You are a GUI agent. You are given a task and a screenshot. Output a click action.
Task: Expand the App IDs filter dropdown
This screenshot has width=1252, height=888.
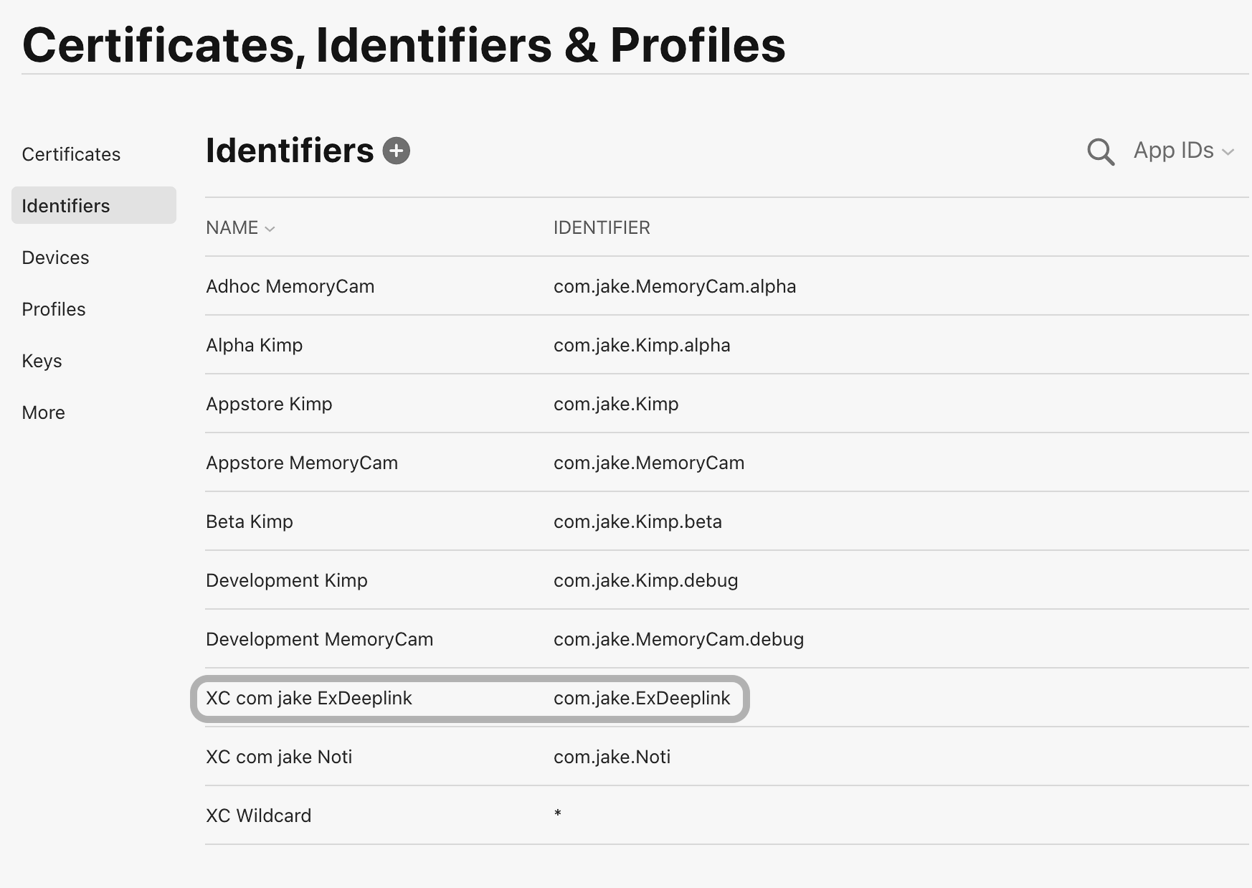pos(1182,151)
